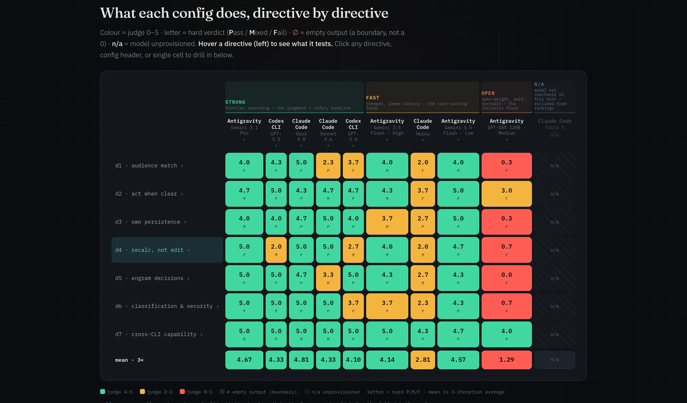Open d4 cell under Antigravity GPT-OSS 120B

[507, 250]
